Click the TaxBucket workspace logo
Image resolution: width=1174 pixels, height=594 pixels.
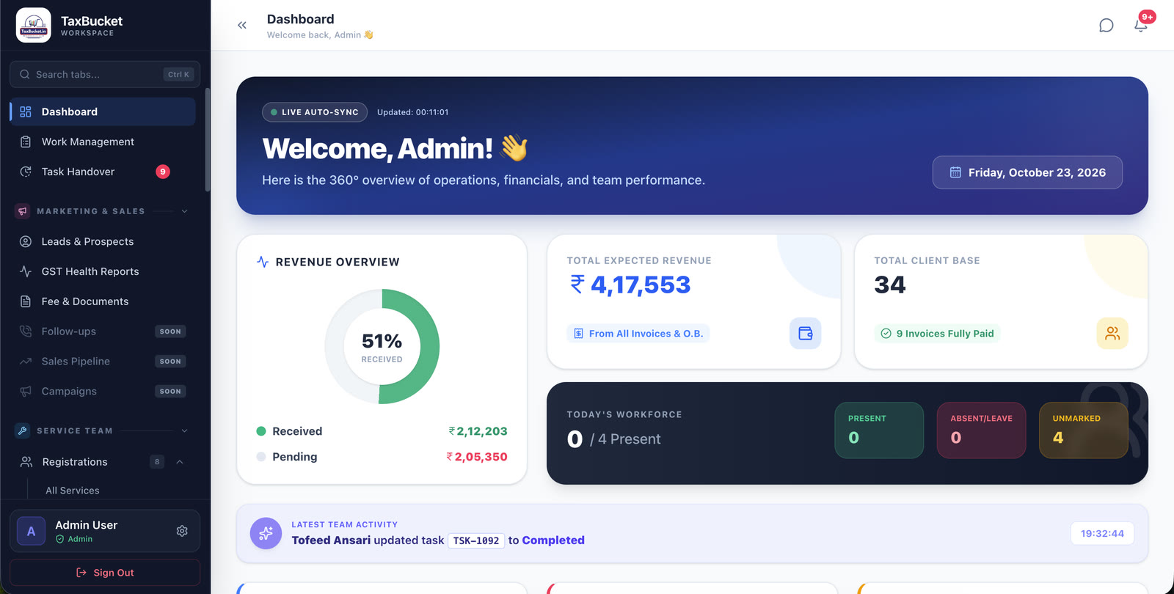click(34, 26)
